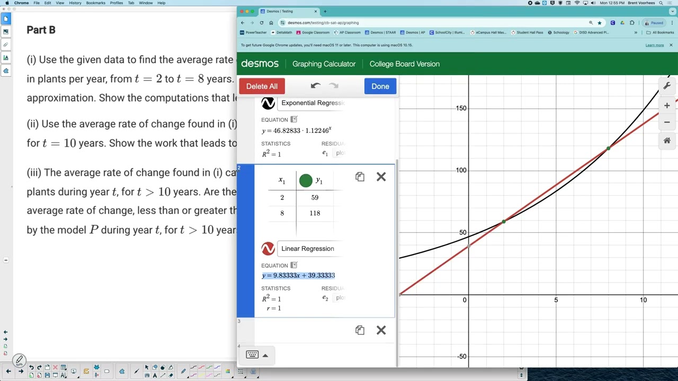
Task: Delete the table expression with Linear Regression
Action: [x=381, y=177]
